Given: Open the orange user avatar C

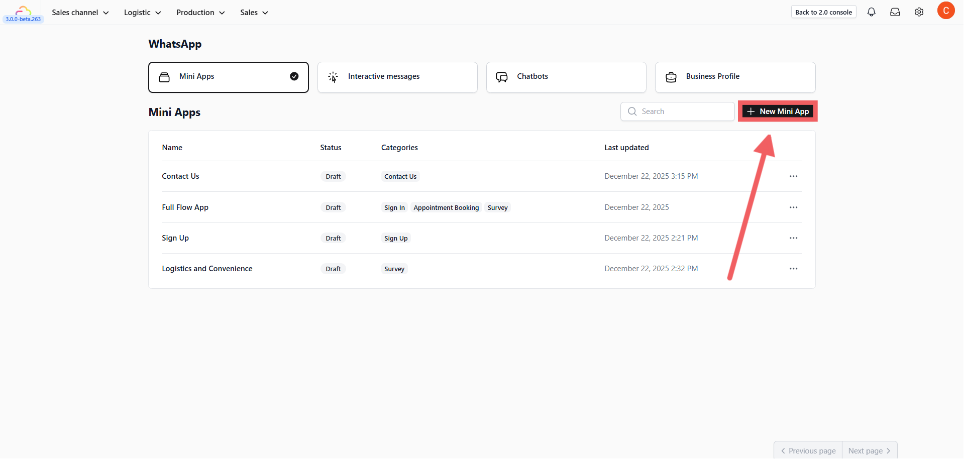Looking at the screenshot, I should click(x=945, y=11).
